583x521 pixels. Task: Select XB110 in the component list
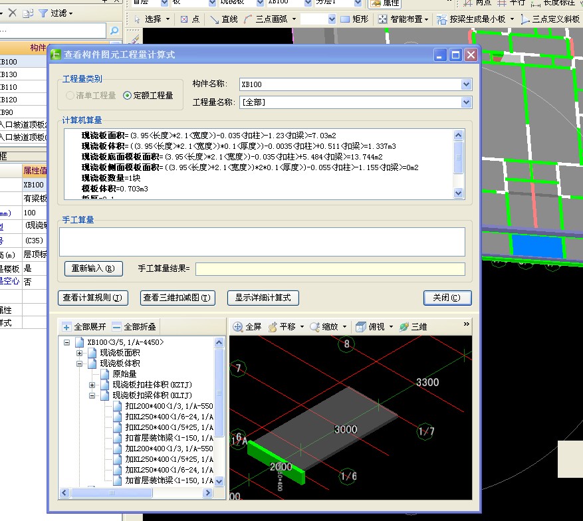click(23, 87)
